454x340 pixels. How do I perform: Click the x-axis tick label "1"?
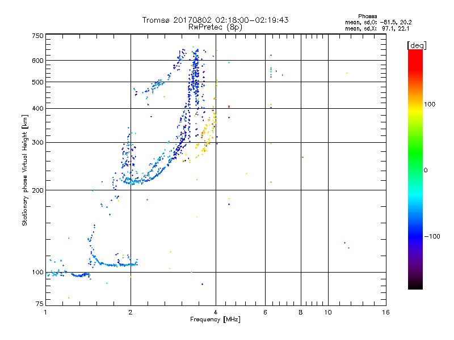(x=45, y=312)
